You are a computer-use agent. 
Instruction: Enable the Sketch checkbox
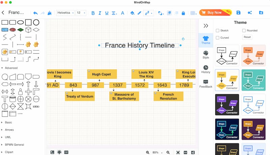(217, 30)
